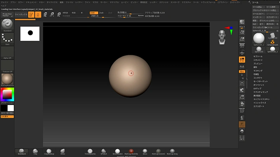
Task: Expand the サブツール subpalette
Action: tap(258, 57)
